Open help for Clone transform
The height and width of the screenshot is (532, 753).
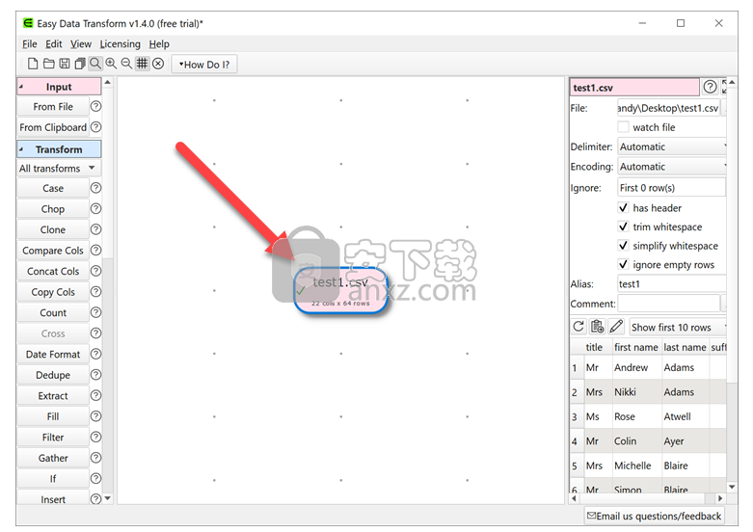tap(96, 229)
